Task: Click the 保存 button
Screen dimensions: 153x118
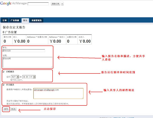Action: (6, 109)
